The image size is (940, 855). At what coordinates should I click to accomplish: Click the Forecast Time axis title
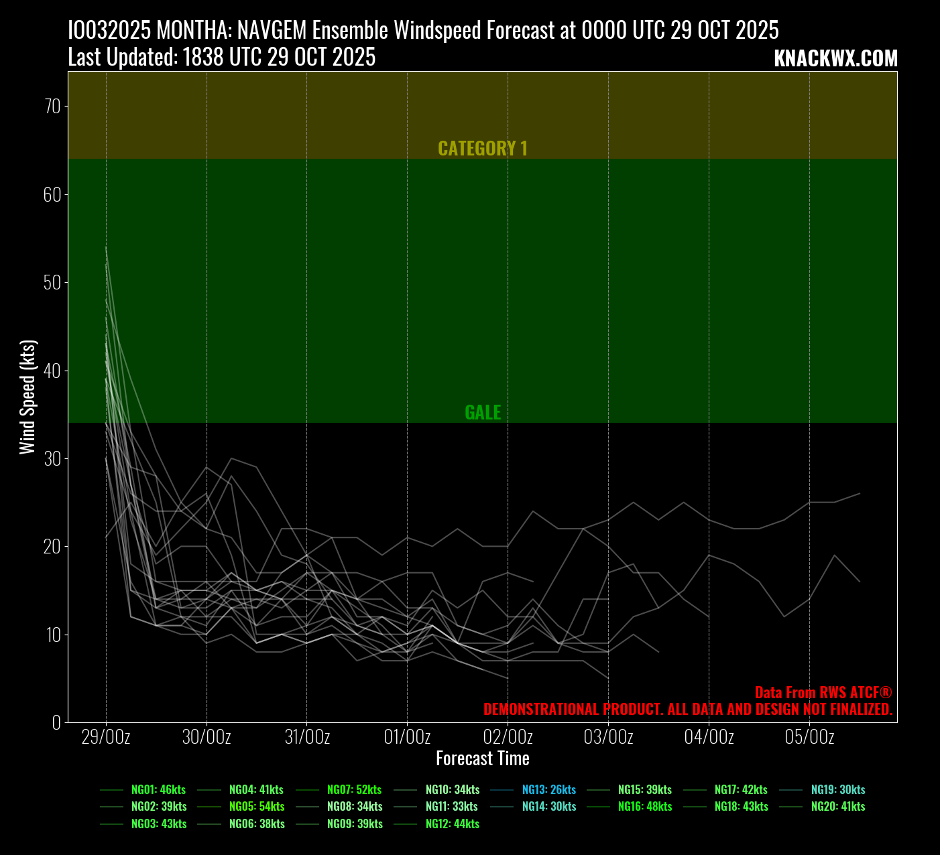point(483,759)
